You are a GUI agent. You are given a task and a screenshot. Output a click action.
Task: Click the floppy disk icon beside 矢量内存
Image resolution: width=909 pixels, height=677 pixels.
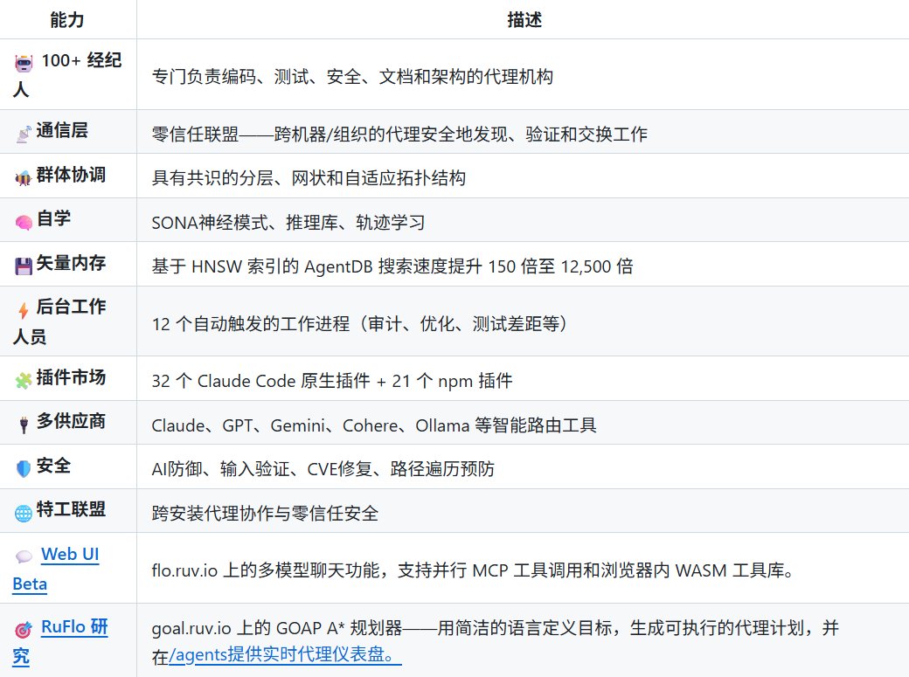point(24,266)
